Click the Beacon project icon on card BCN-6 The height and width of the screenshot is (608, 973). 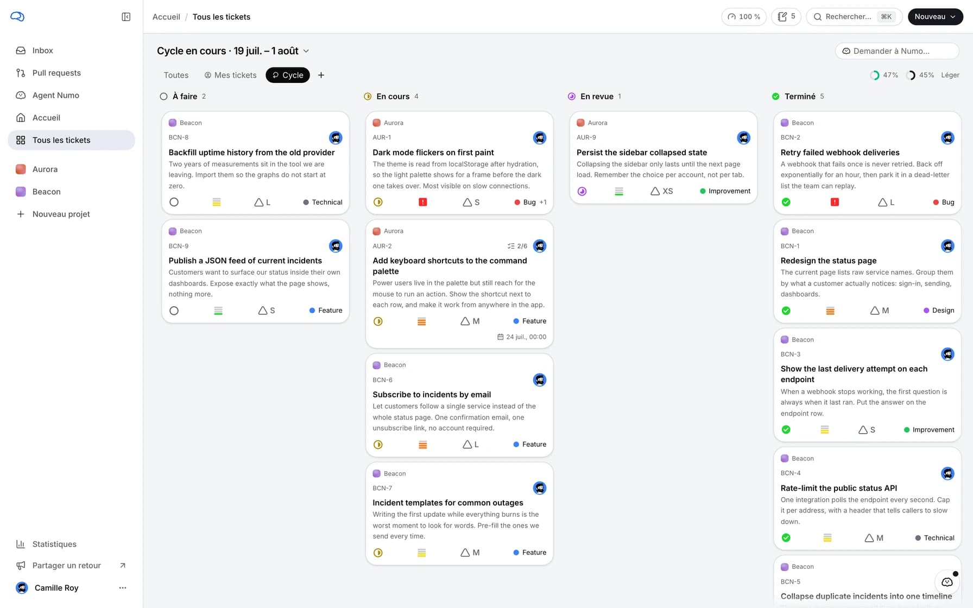[376, 365]
